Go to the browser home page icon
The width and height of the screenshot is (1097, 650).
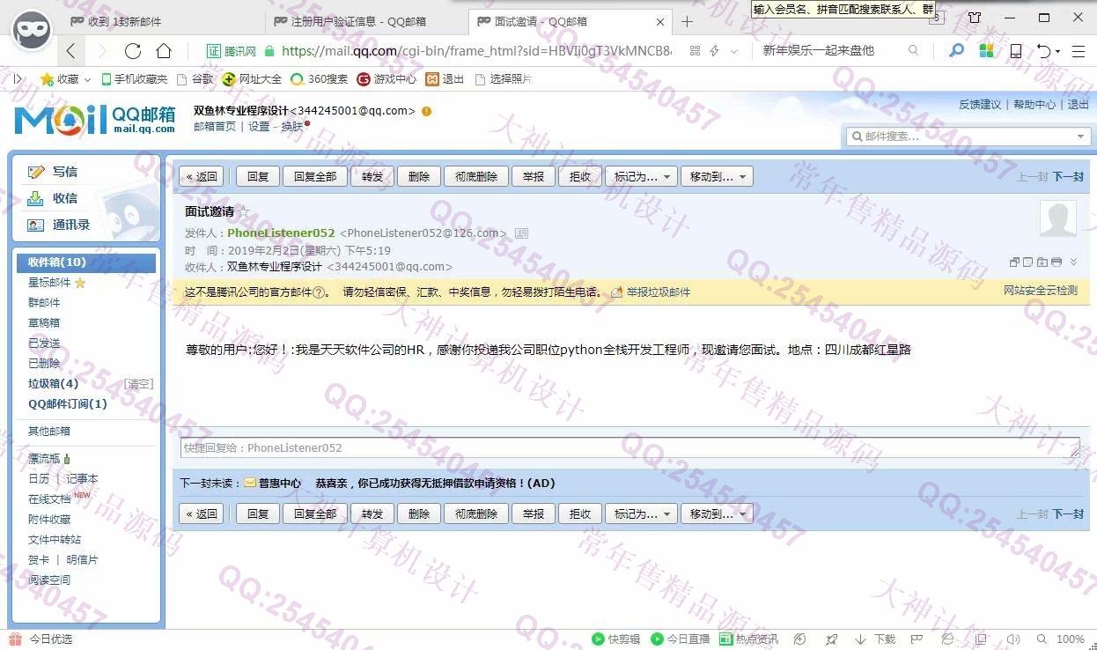click(x=164, y=51)
